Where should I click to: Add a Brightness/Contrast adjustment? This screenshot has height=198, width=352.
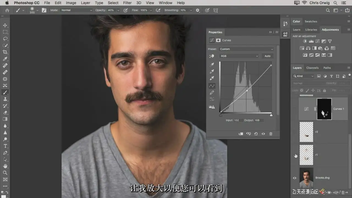305,41
